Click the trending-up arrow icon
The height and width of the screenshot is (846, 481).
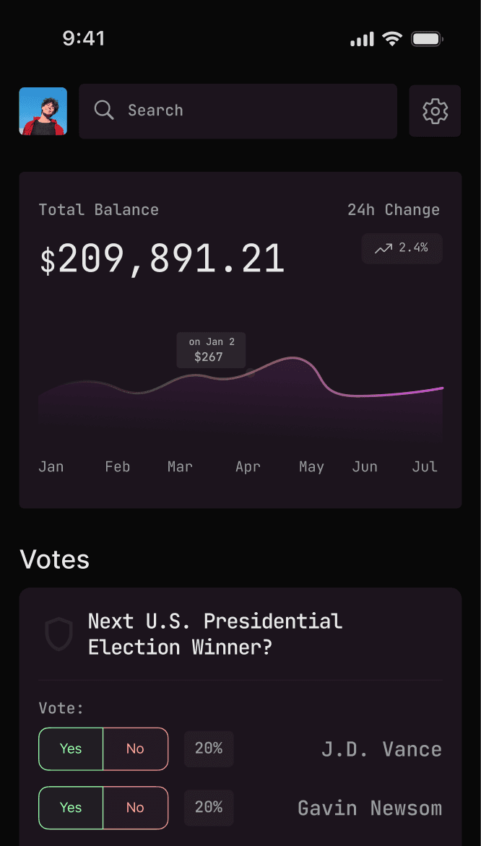(383, 248)
